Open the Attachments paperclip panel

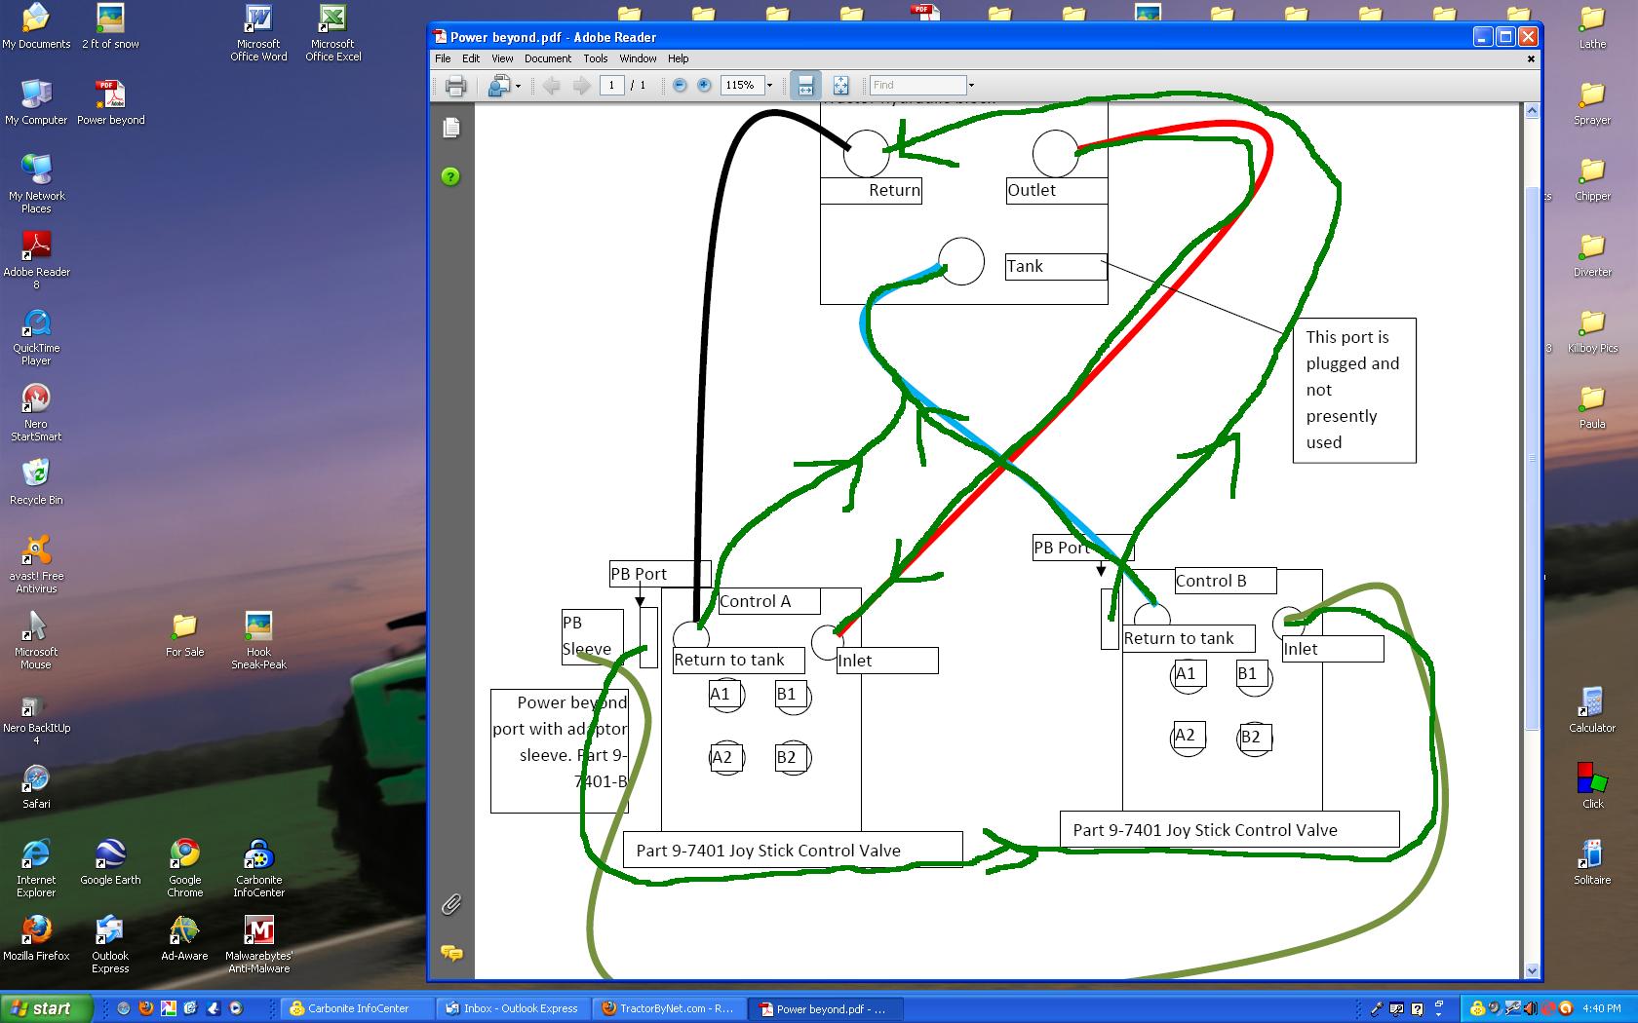pos(450,904)
